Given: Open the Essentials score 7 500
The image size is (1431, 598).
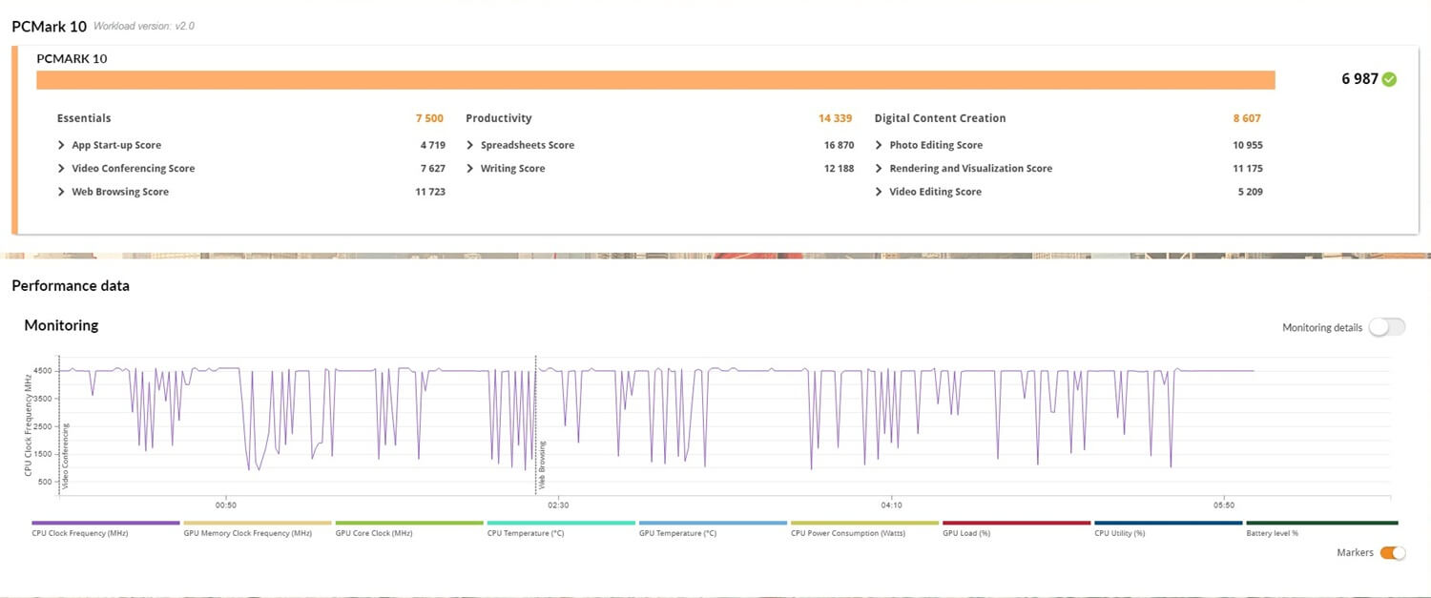Looking at the screenshot, I should [429, 117].
